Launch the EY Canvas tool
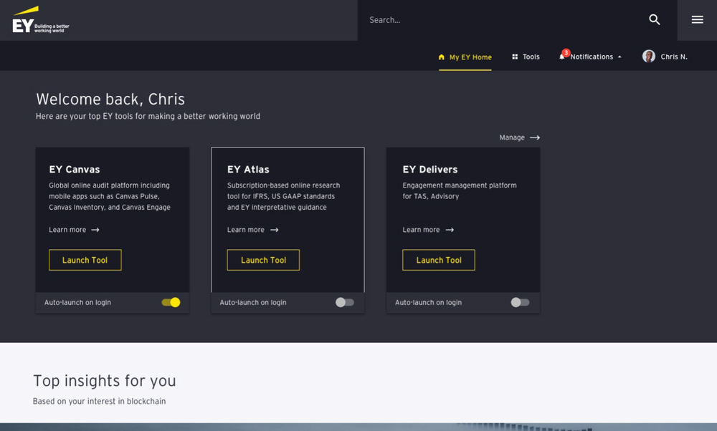This screenshot has width=717, height=431. (85, 260)
